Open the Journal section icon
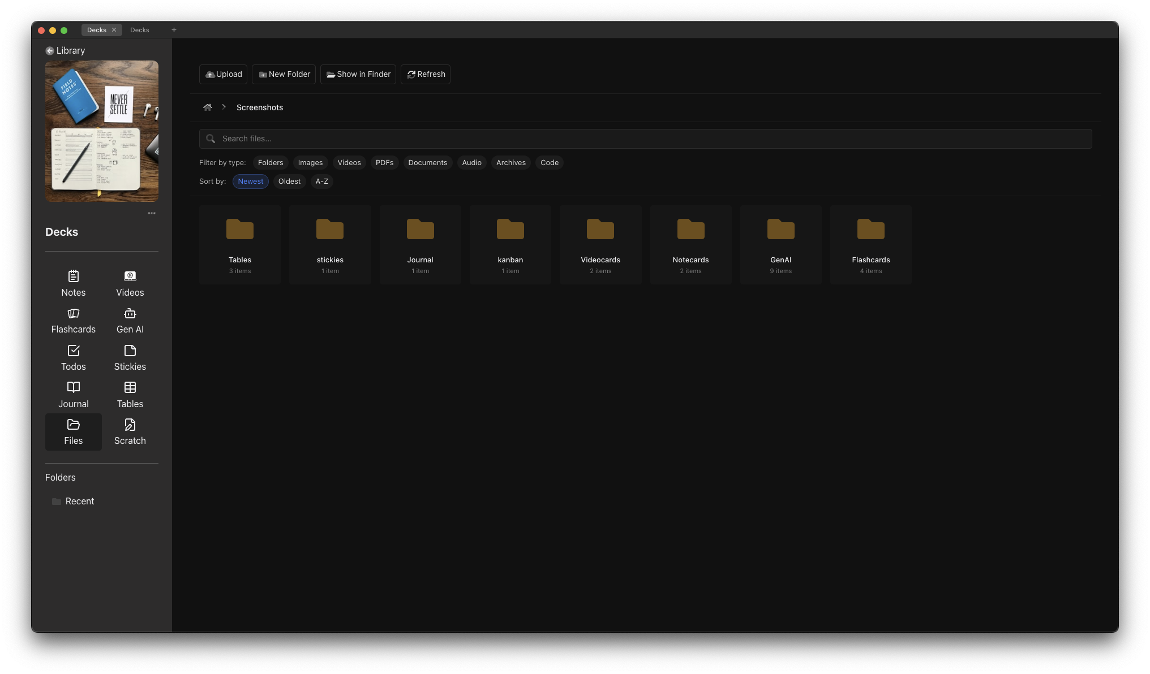The height and width of the screenshot is (674, 1150). pos(73,395)
